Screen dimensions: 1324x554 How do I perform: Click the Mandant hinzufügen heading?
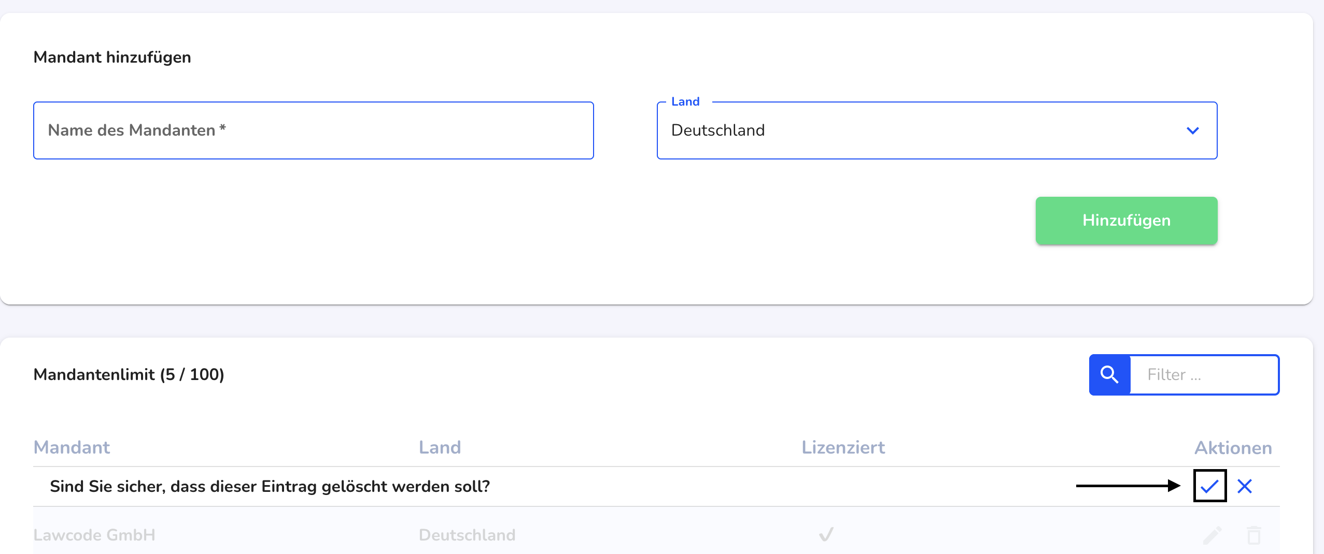(112, 57)
